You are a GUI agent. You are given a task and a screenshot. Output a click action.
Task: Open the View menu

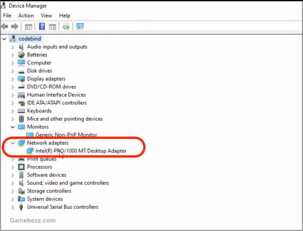(x=46, y=16)
